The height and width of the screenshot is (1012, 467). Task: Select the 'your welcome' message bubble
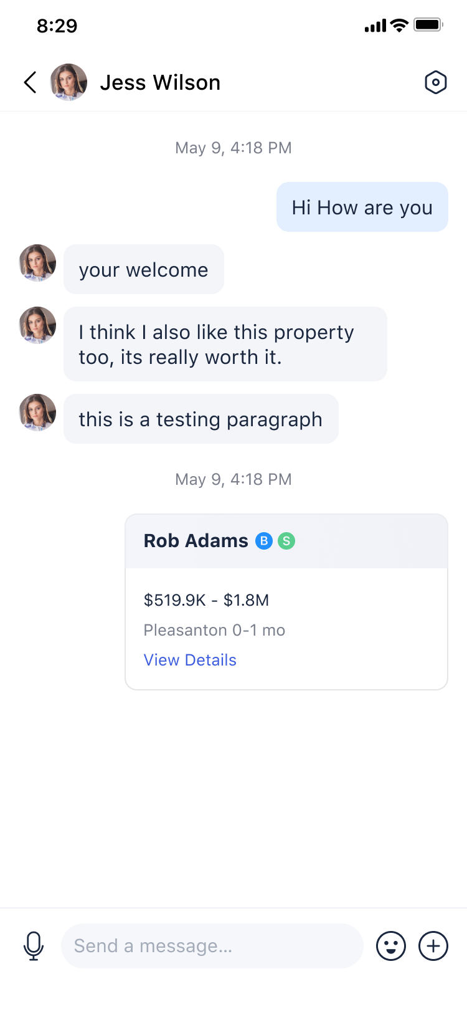143,269
